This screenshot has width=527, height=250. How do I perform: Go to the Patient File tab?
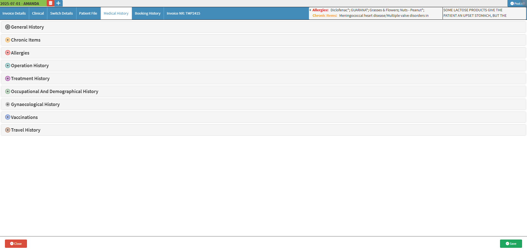(88, 13)
